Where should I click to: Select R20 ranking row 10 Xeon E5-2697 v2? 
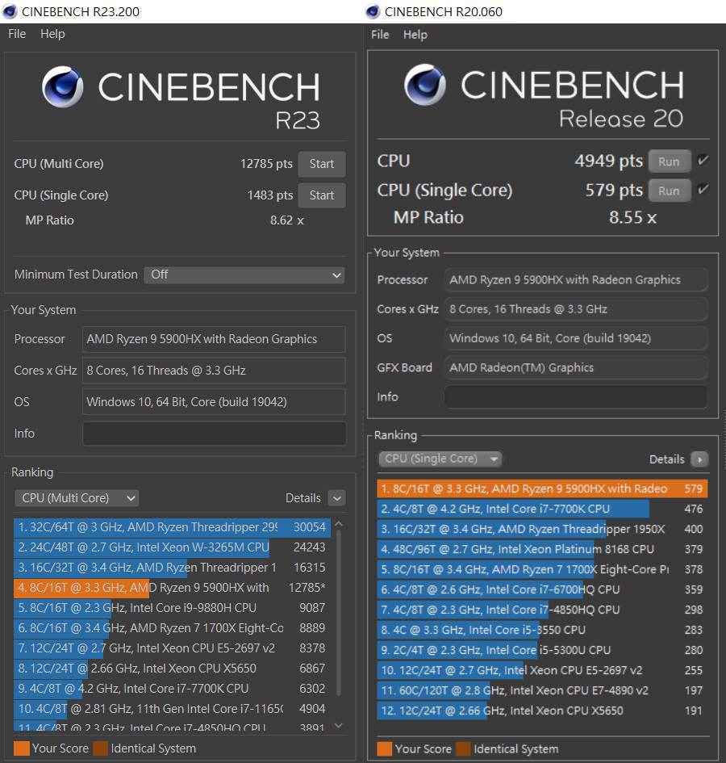coord(542,670)
